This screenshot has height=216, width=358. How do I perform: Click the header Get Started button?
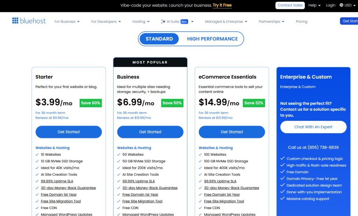(349, 21)
